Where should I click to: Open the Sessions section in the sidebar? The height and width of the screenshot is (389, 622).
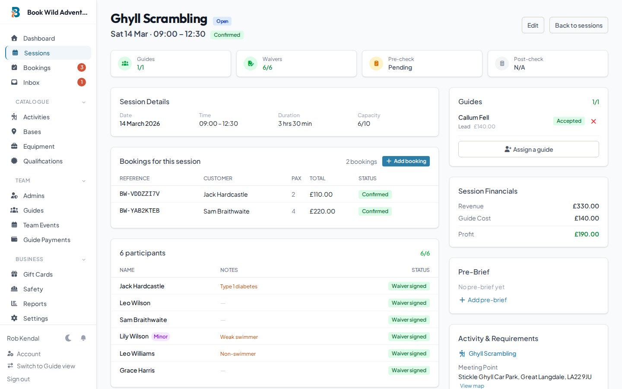pos(38,53)
